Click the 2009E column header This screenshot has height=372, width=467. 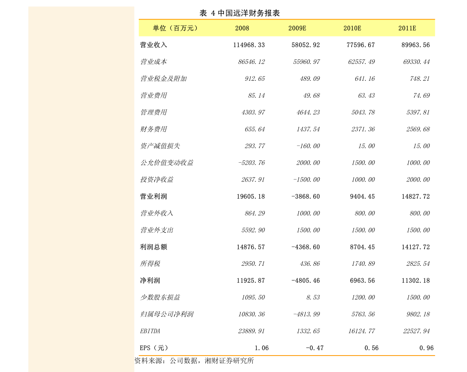(297, 28)
